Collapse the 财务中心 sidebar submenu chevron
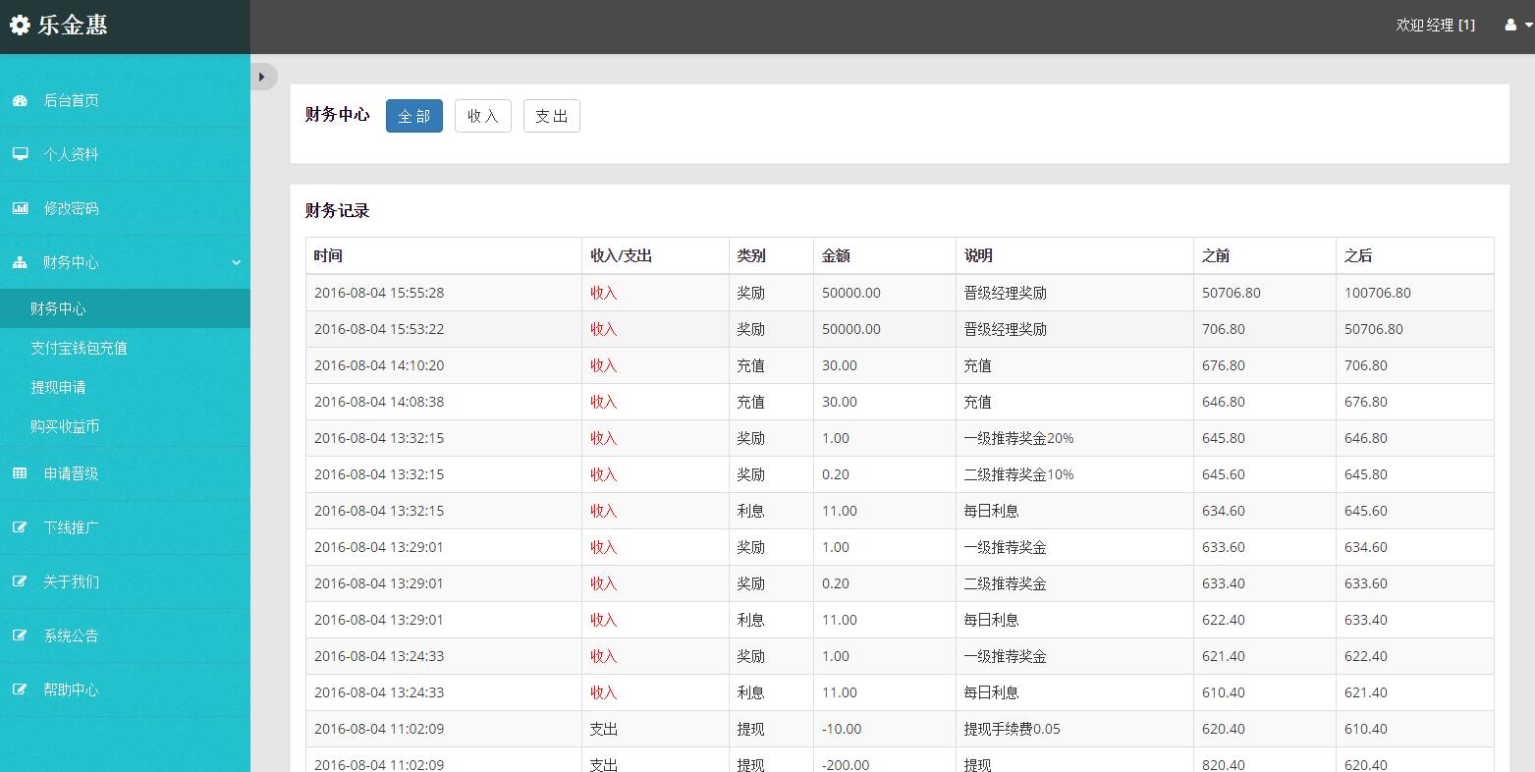 pyautogui.click(x=236, y=262)
